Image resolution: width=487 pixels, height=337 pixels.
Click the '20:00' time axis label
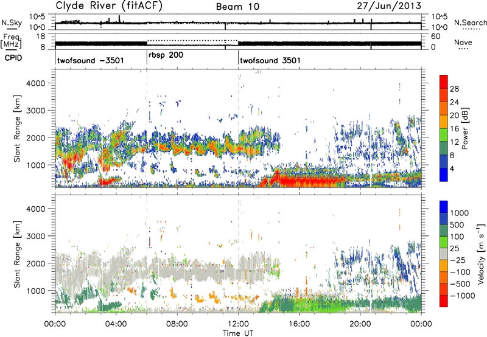pyautogui.click(x=360, y=324)
